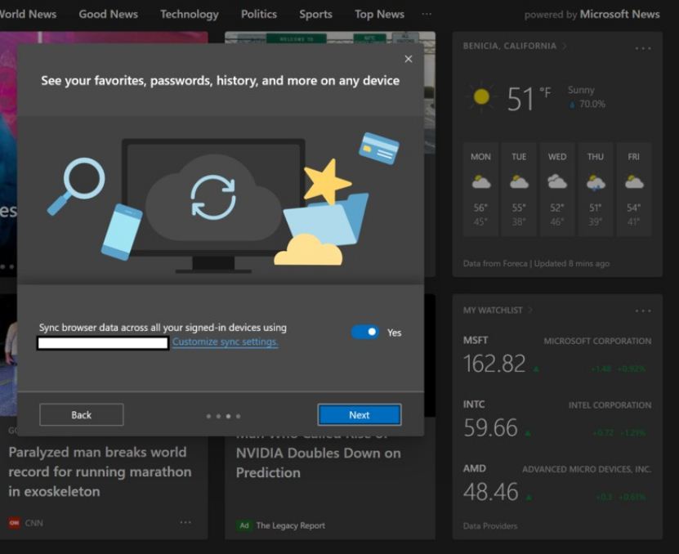The width and height of the screenshot is (679, 554).
Task: Select the Wednesday forecast icon
Action: pos(557,182)
